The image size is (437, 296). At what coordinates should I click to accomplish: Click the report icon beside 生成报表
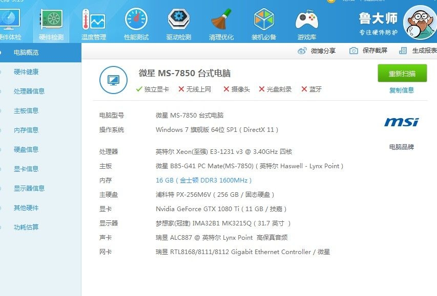(x=403, y=51)
